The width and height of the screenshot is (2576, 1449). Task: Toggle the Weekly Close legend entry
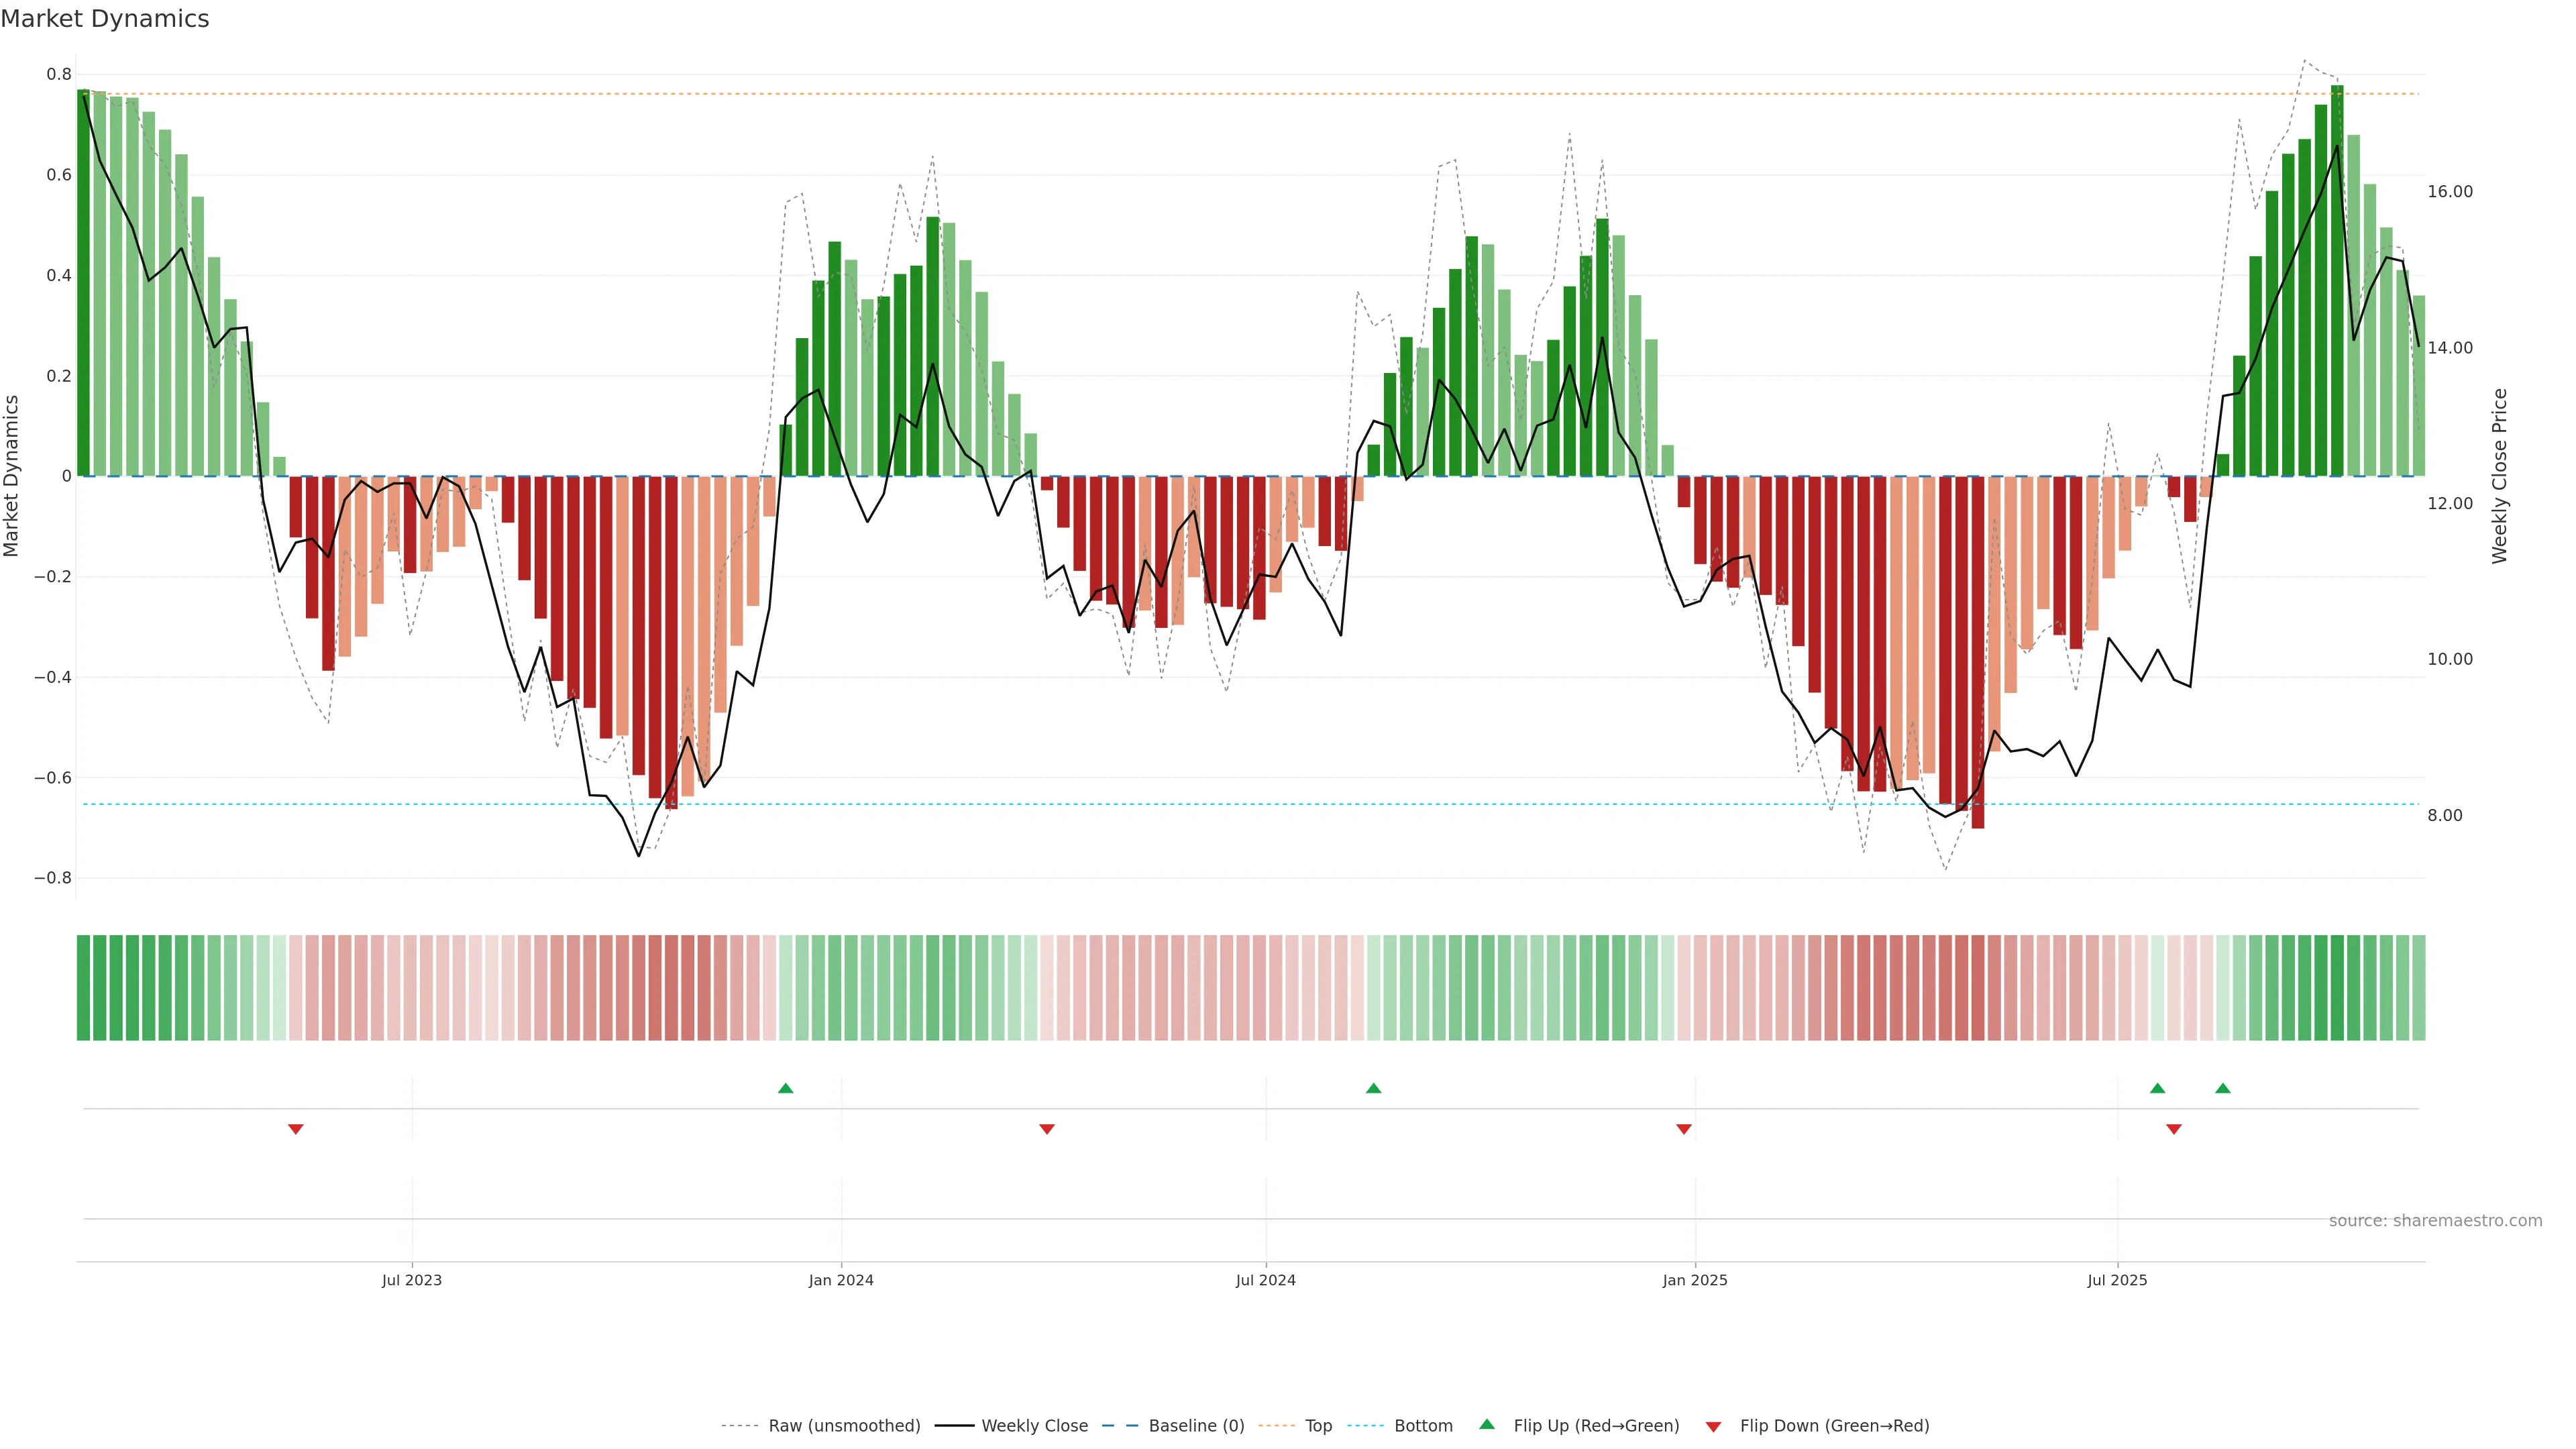point(1034,1425)
